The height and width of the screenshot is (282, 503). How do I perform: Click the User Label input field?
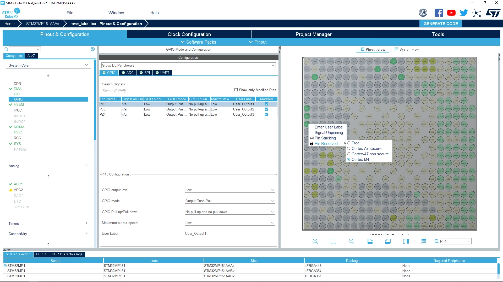click(x=230, y=233)
